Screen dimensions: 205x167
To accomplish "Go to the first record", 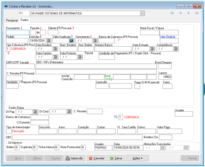I will point(172,13).
